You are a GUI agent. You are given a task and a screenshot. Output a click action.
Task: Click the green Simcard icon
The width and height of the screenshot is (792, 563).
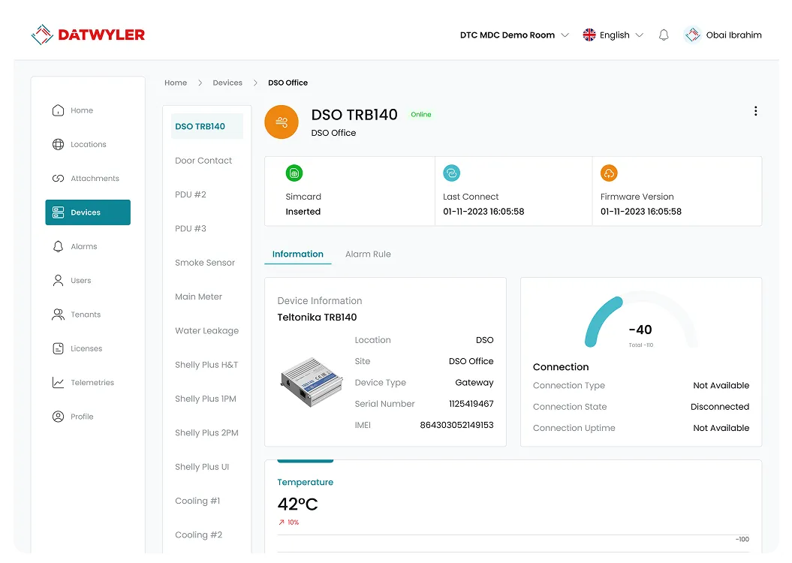294,173
